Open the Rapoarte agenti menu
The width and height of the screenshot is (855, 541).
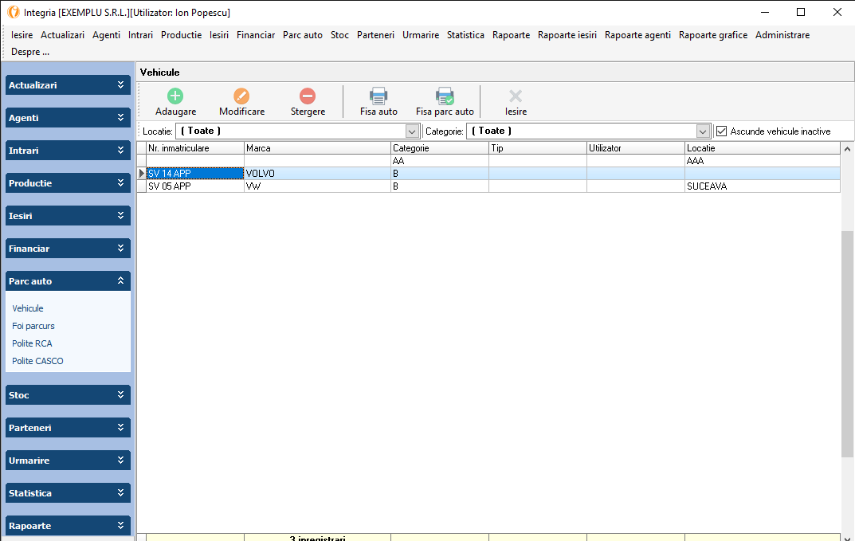(x=638, y=35)
